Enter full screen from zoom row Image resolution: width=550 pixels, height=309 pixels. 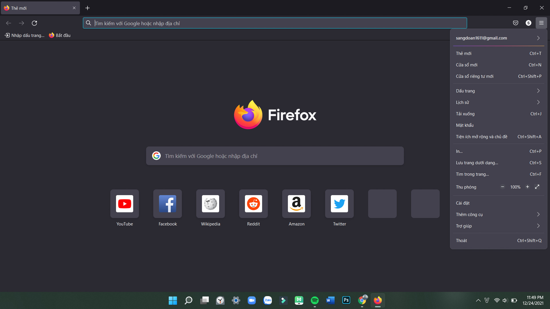[x=537, y=187]
